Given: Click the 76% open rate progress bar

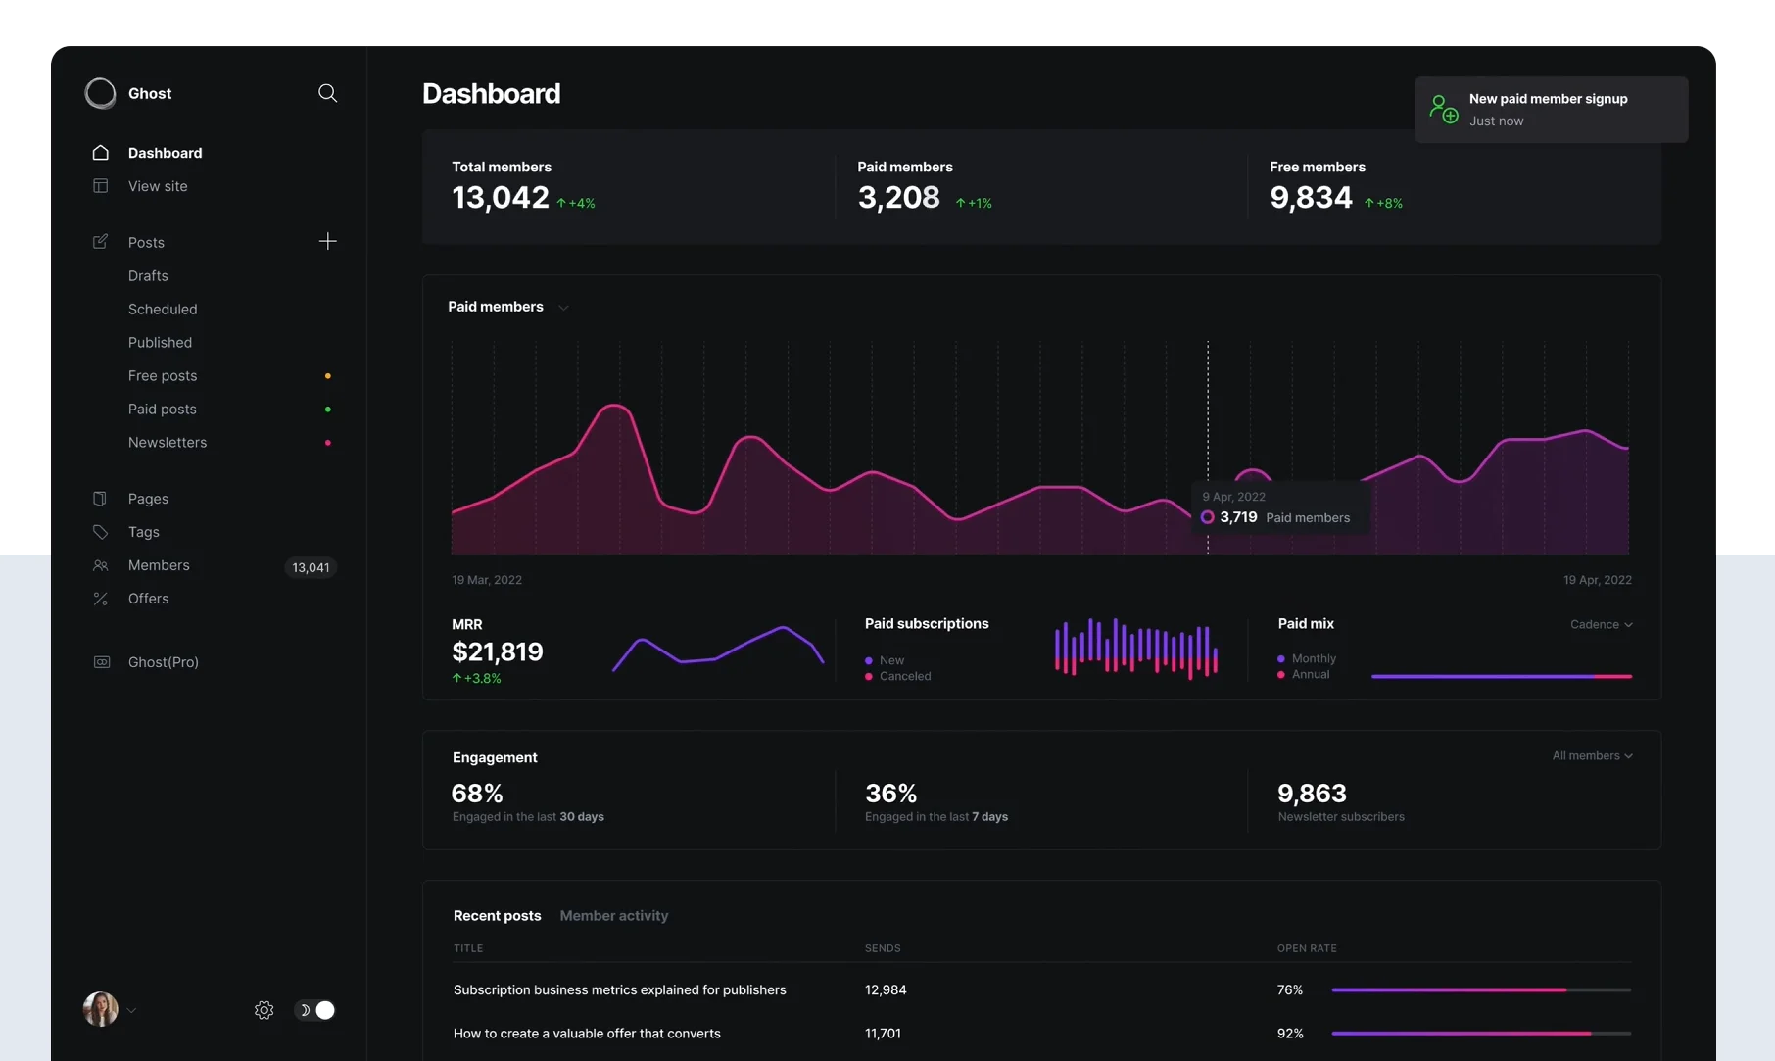Looking at the screenshot, I should [1480, 989].
